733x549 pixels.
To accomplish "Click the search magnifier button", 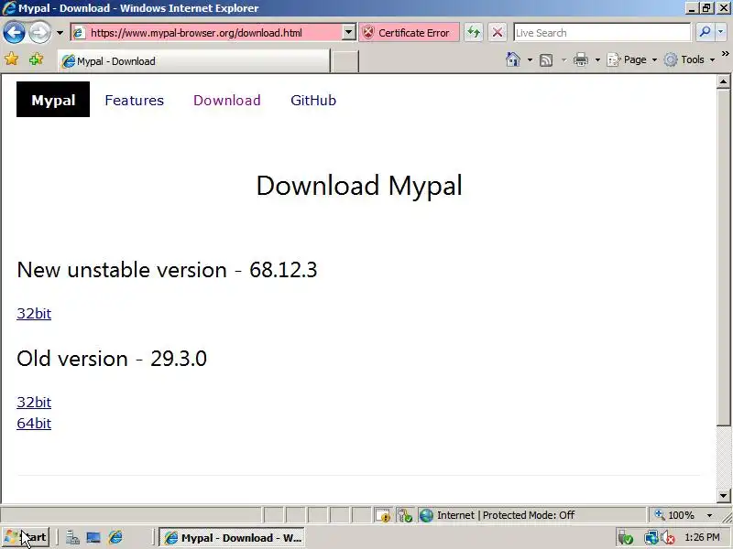I will point(705,33).
